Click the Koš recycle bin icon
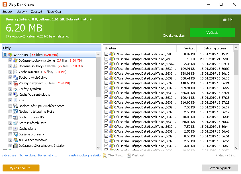The height and width of the screenshot is (174, 241). (15, 100)
